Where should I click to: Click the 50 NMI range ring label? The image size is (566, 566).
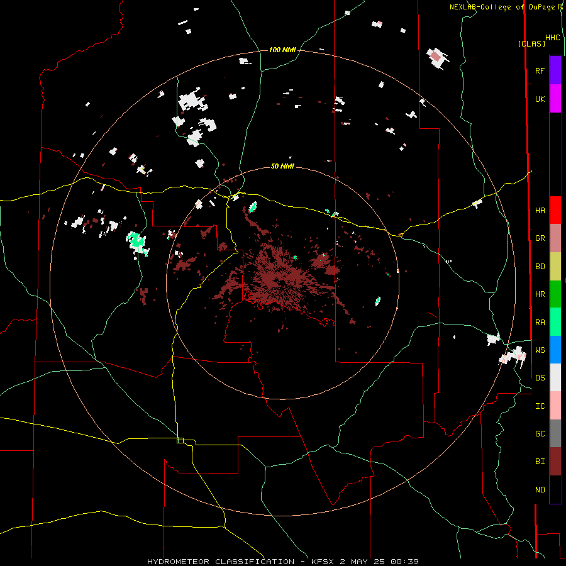coord(282,166)
